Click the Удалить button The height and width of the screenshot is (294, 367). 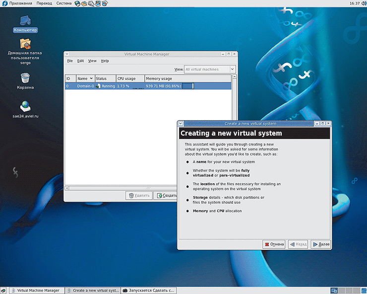tap(139, 196)
